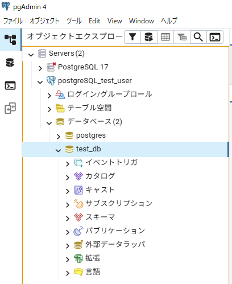
Task: Open the Query Tool sidebar icon
Action: click(x=10, y=63)
